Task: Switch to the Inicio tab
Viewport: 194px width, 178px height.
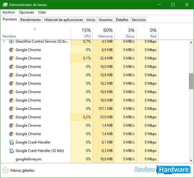Action: (91, 20)
